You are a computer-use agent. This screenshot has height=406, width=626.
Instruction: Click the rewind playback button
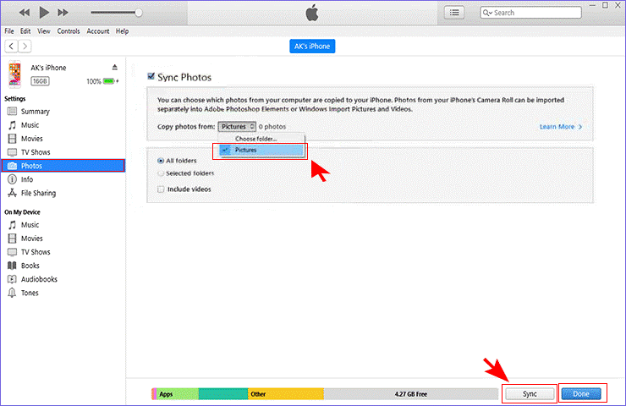[x=25, y=13]
